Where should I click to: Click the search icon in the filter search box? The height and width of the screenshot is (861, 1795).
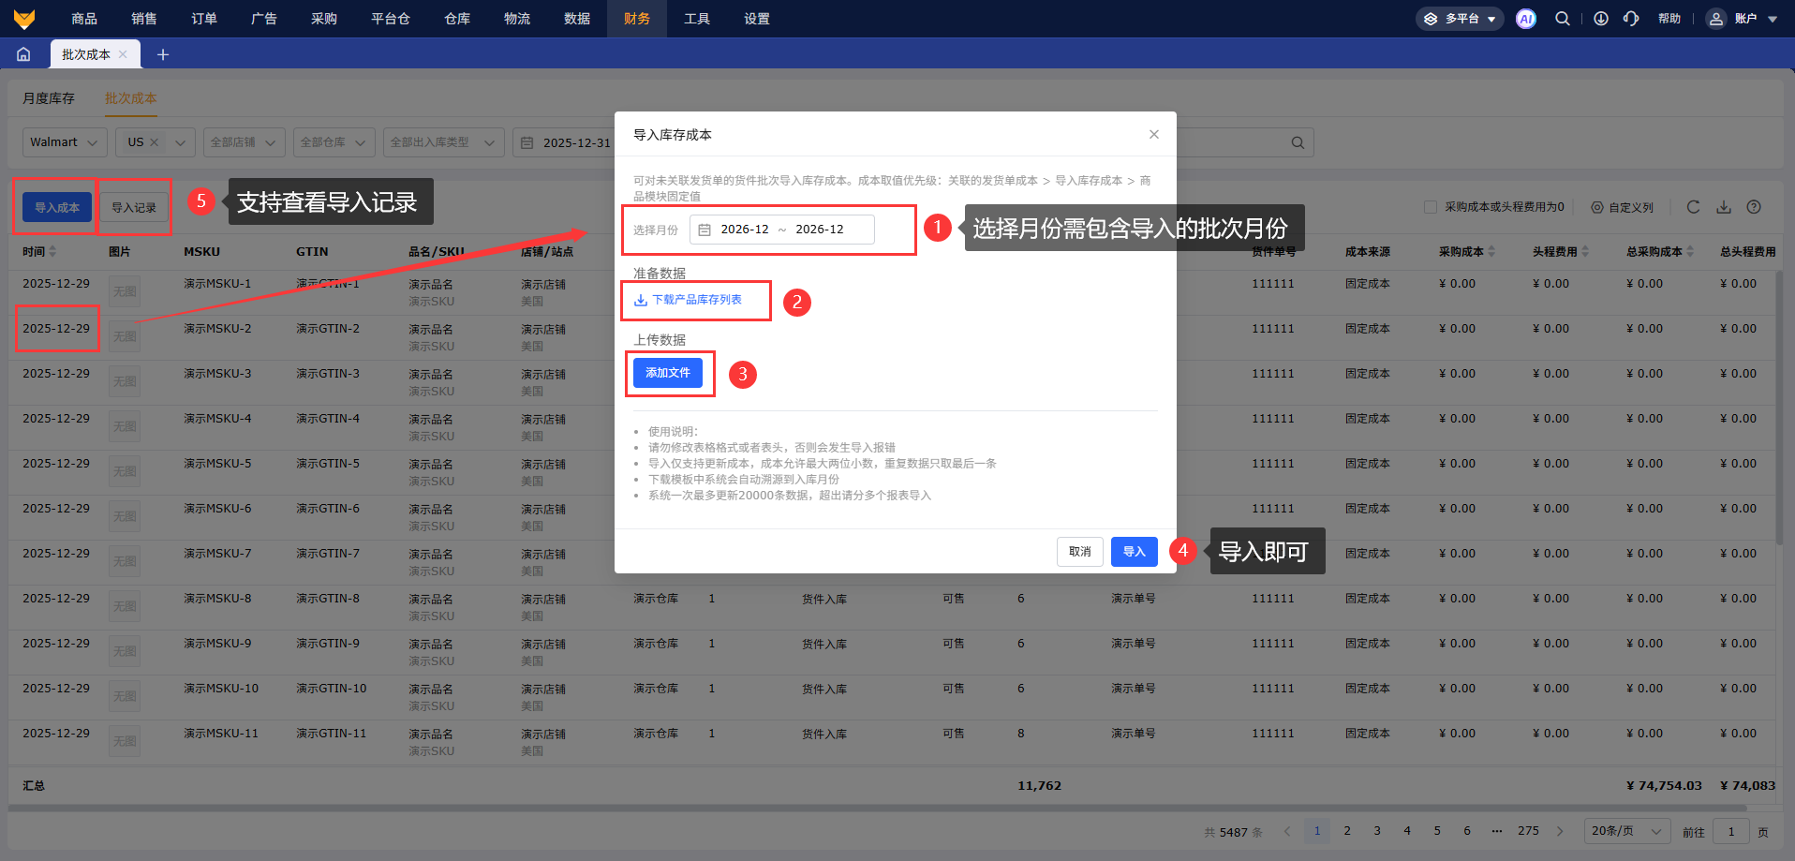click(1298, 142)
